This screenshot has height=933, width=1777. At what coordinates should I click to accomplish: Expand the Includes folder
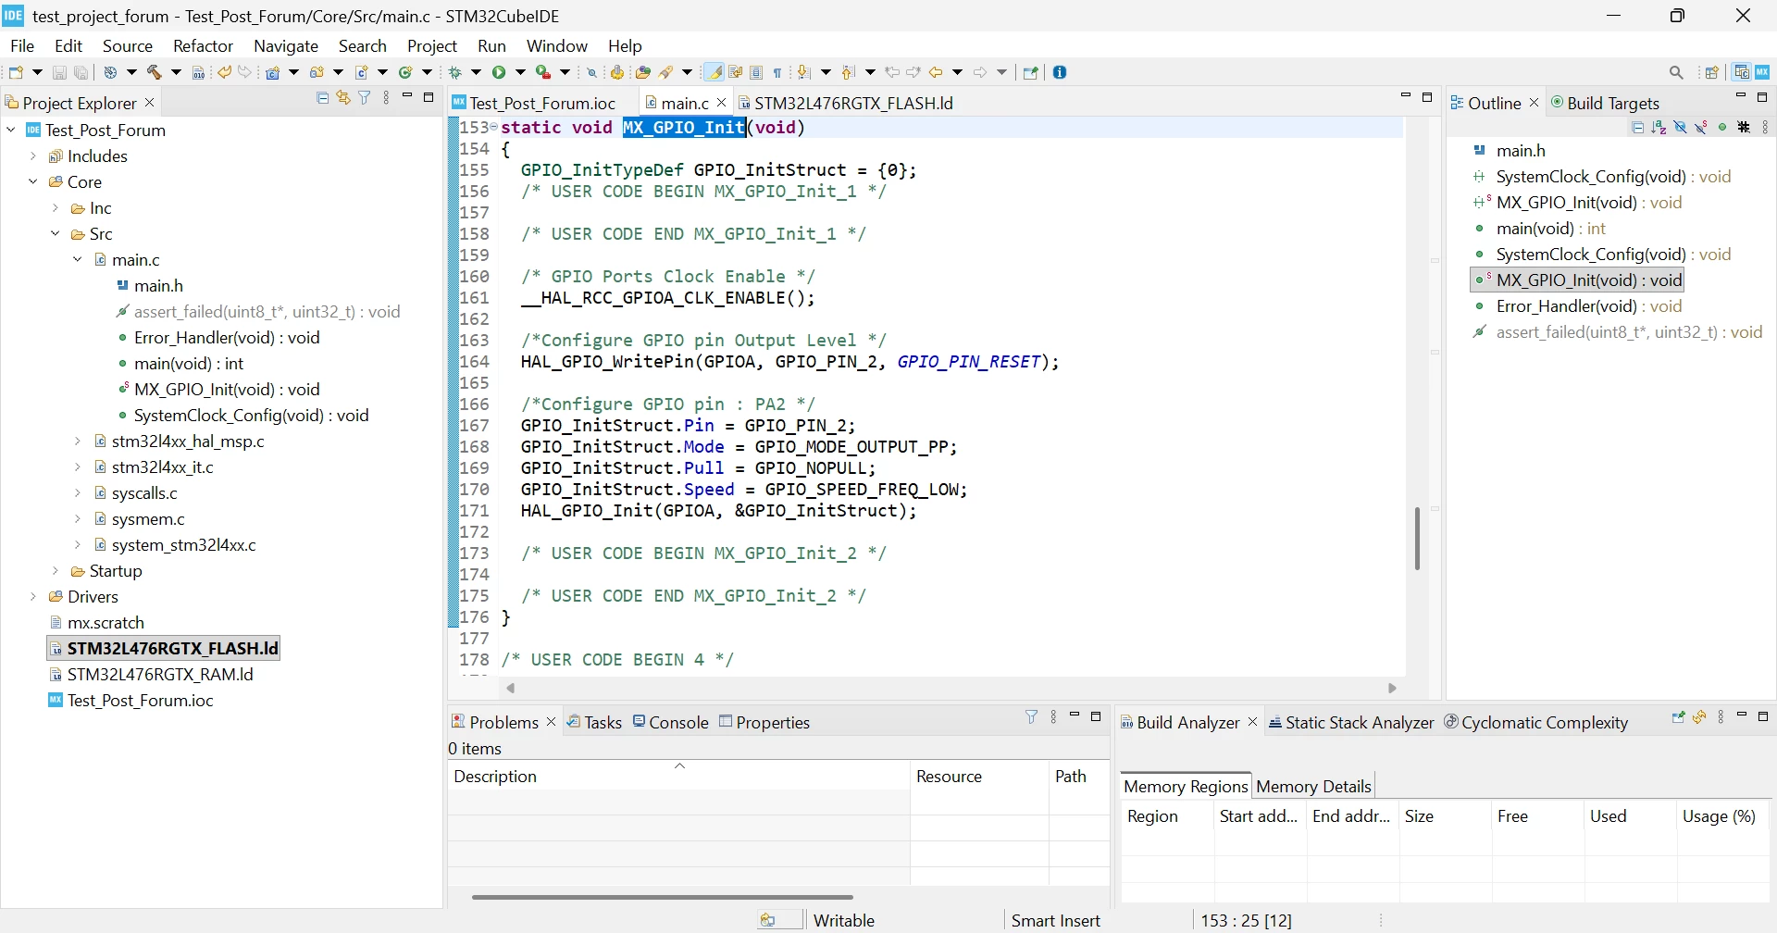tap(33, 156)
